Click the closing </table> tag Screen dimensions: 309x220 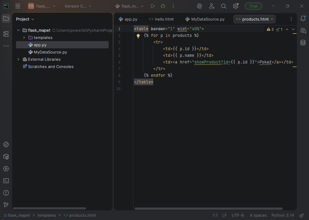(x=143, y=82)
